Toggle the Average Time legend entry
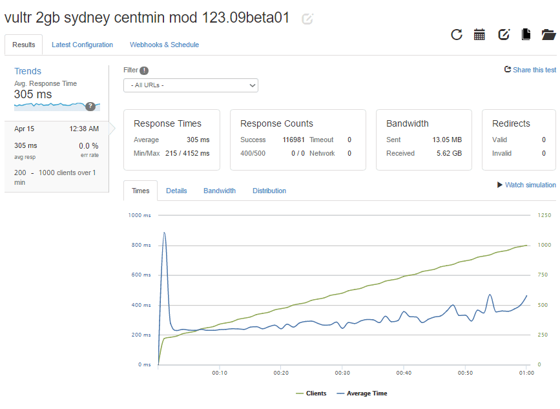The width and height of the screenshot is (560, 409). 362,393
